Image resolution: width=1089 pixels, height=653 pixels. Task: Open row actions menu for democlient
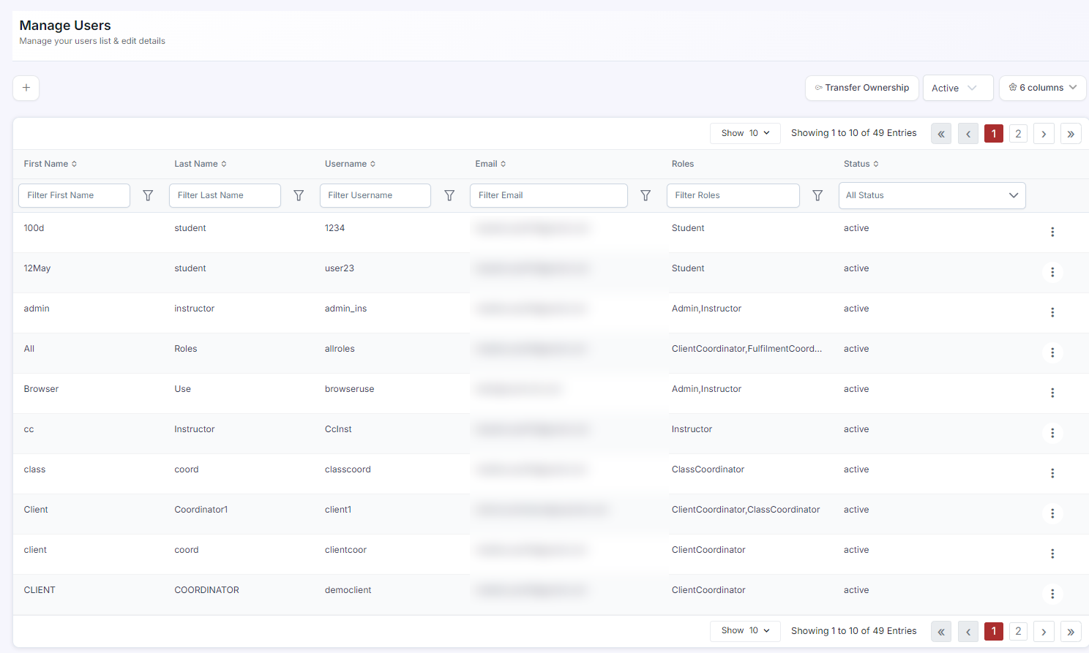point(1052,594)
